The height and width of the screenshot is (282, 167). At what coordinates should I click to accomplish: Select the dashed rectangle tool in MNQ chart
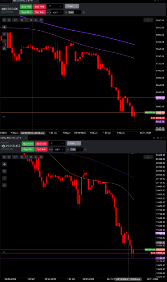(27, 157)
